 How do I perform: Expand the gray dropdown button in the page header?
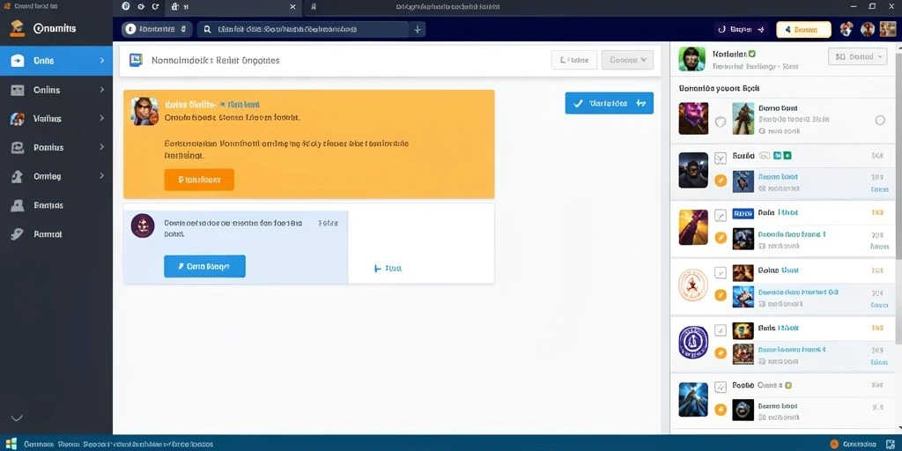point(627,60)
